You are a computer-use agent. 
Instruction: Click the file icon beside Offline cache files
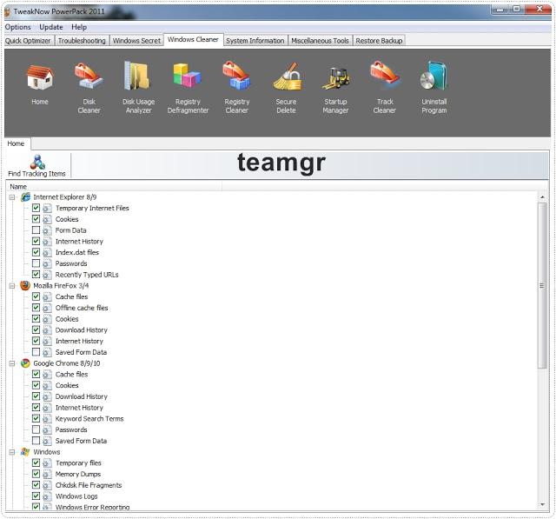pos(47,308)
